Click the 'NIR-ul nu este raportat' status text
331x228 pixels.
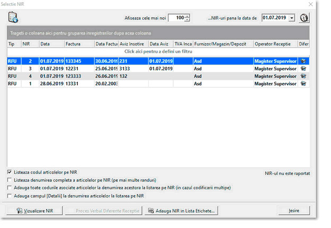coord(287,174)
